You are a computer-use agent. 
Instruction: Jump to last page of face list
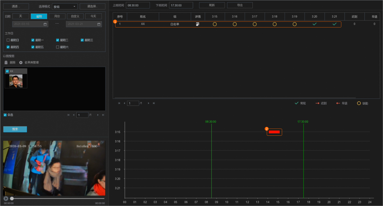coord(103,115)
